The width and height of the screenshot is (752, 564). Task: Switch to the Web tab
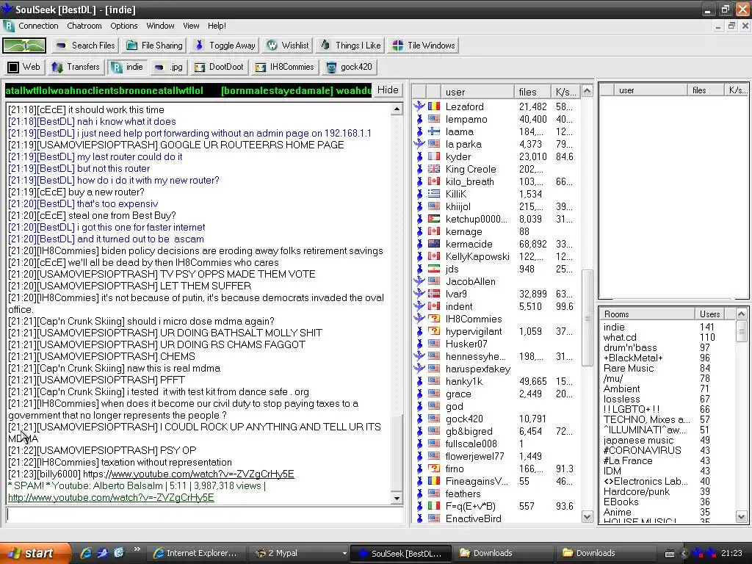[24, 67]
